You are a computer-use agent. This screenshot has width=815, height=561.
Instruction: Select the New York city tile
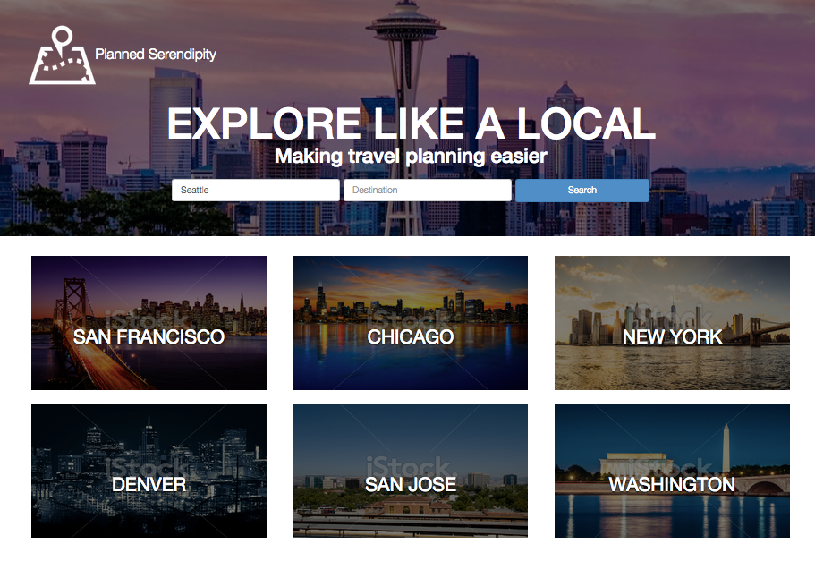point(672,323)
